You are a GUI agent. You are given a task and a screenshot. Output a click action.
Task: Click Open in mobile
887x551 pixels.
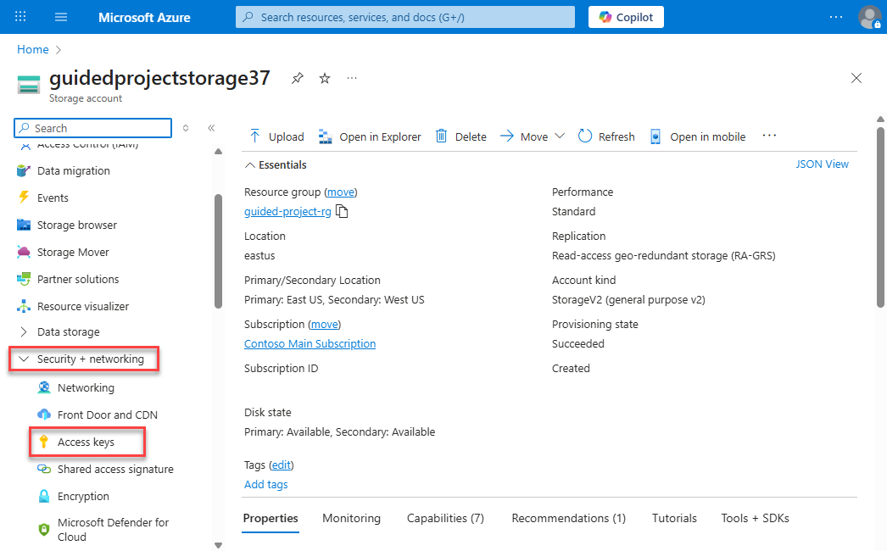coord(698,136)
